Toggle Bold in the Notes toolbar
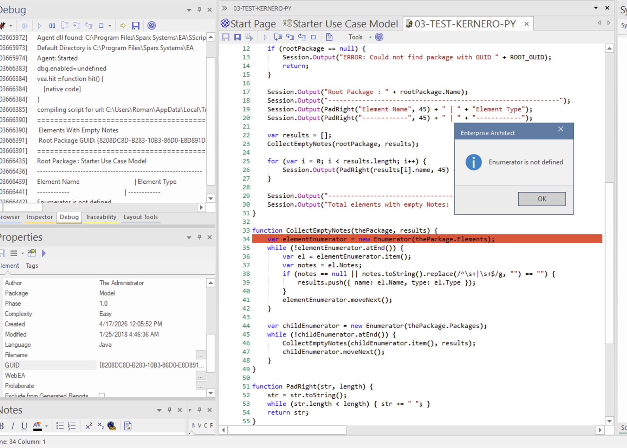627x448 pixels. coord(2,426)
